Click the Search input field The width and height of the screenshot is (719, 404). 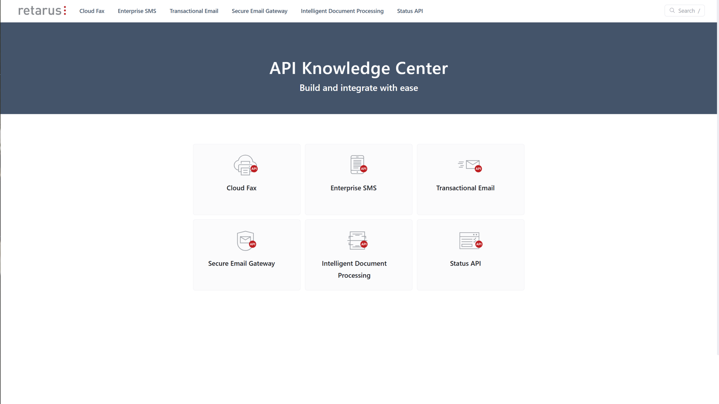684,11
